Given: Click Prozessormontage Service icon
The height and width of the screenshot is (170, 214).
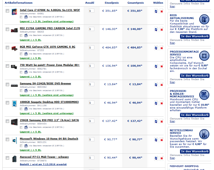Looking at the screenshot, I should coord(204,56).
